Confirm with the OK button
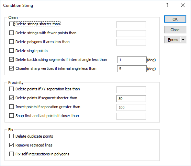This screenshot has height=166, width=191. (175, 19)
